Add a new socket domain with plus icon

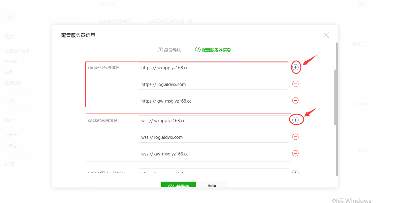(x=295, y=120)
